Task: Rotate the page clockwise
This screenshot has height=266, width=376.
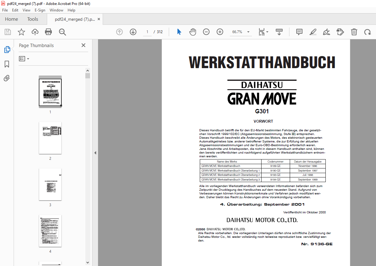Action: 368,32
